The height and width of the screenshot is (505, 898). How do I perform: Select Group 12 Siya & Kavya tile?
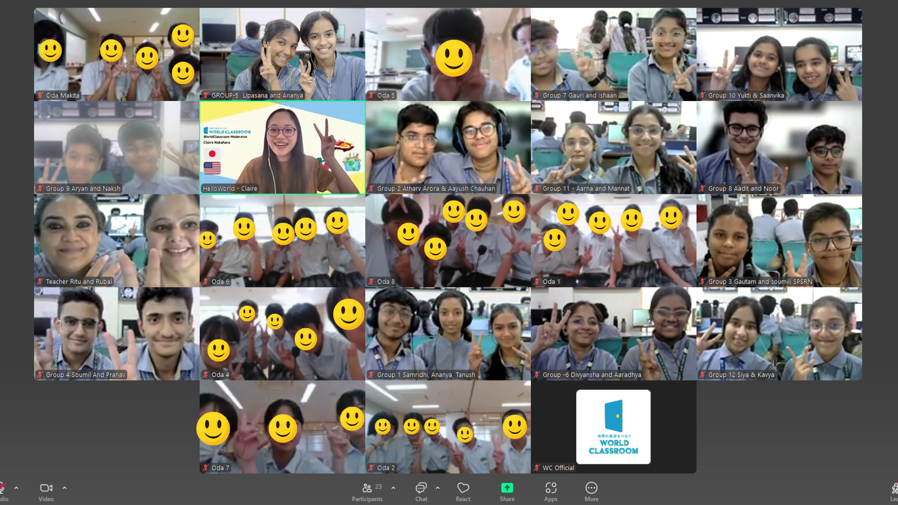point(779,333)
